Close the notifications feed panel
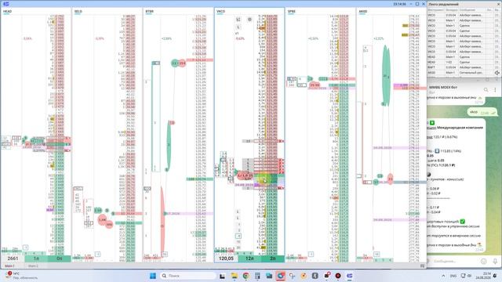The height and width of the screenshot is (282, 502). tap(497, 4)
